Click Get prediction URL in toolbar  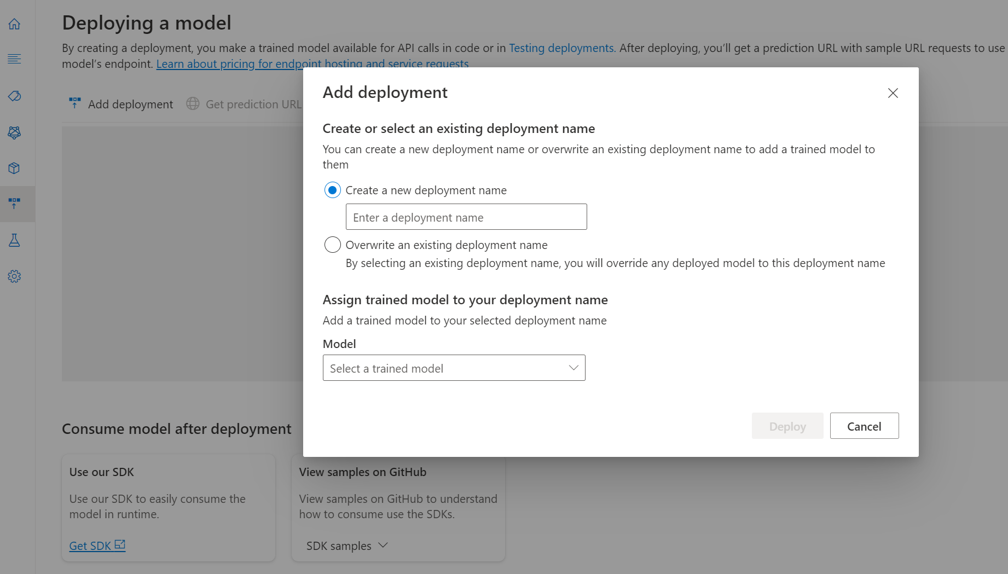pos(244,104)
